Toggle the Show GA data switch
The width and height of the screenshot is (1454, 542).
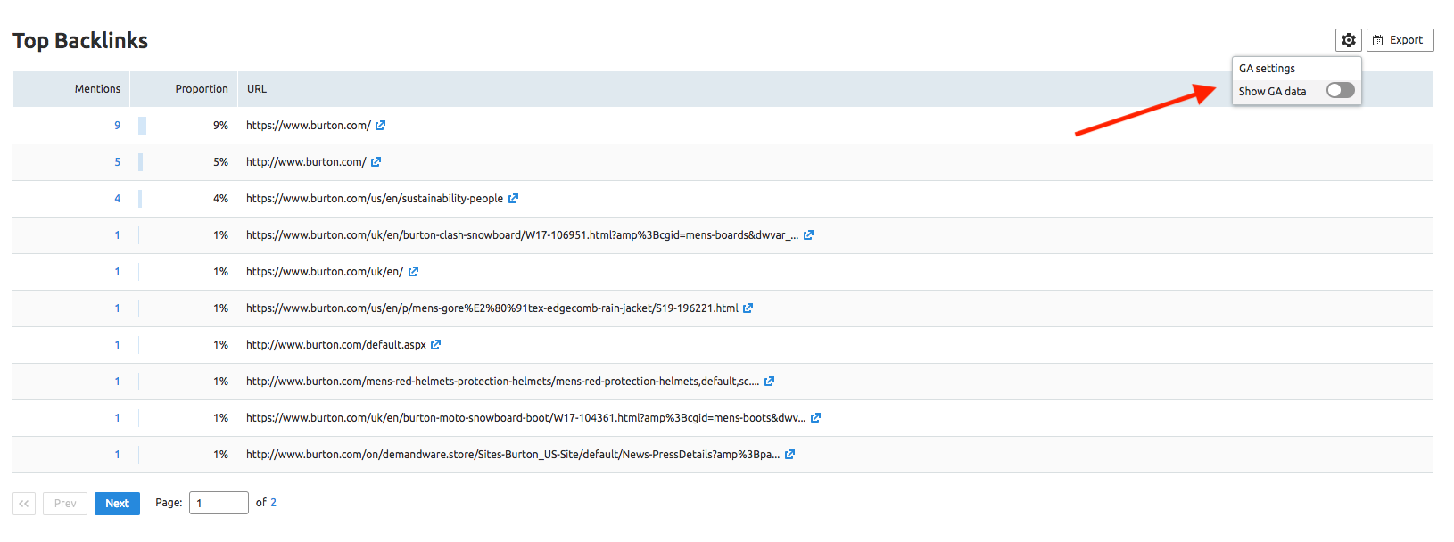pyautogui.click(x=1340, y=90)
